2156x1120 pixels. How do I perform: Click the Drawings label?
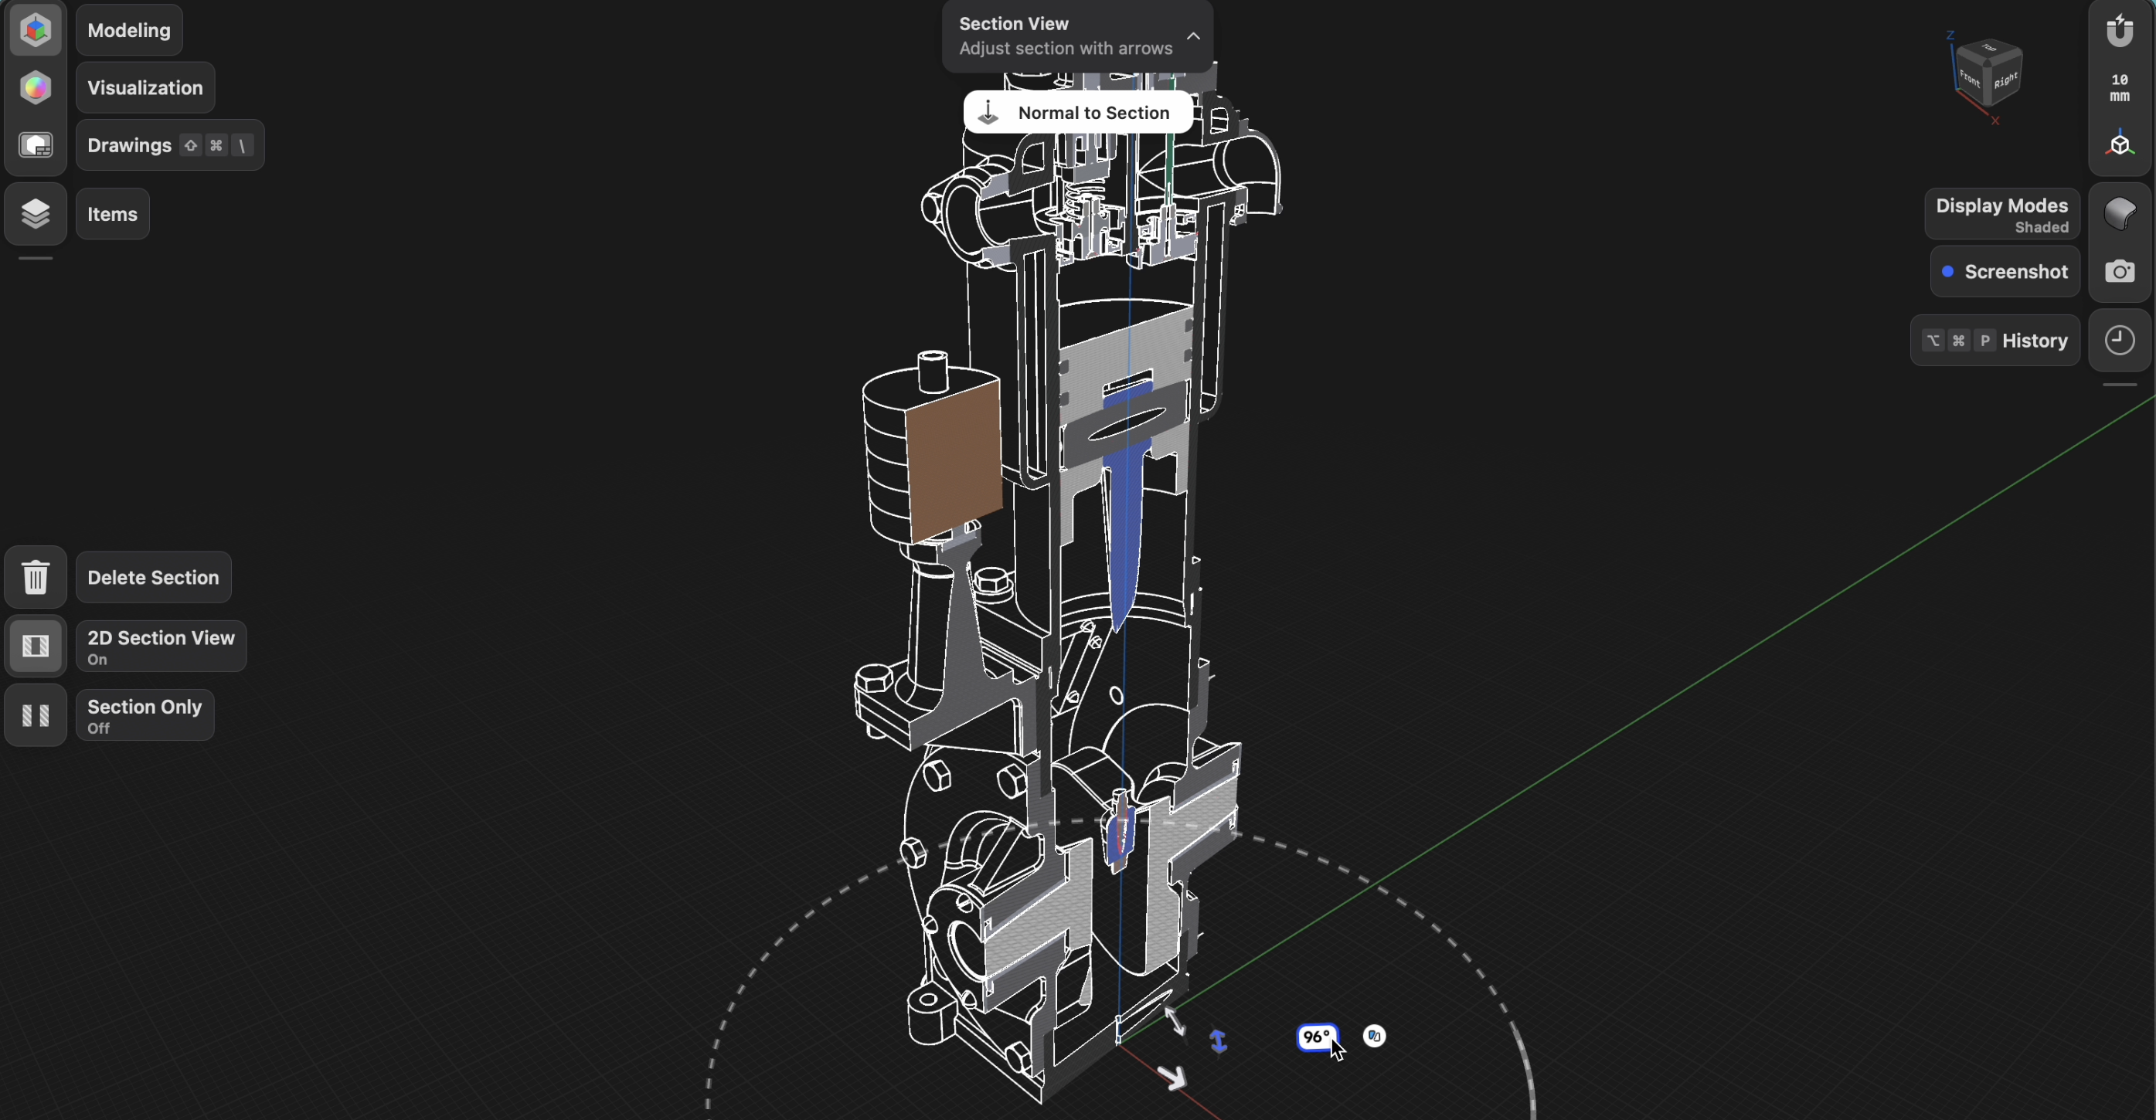[170, 144]
